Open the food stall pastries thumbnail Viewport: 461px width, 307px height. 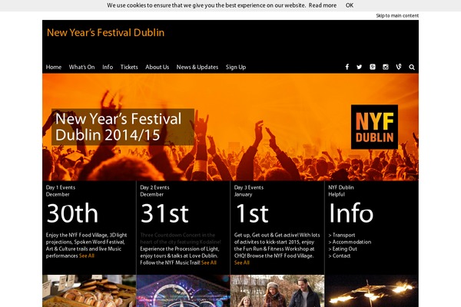point(89,291)
